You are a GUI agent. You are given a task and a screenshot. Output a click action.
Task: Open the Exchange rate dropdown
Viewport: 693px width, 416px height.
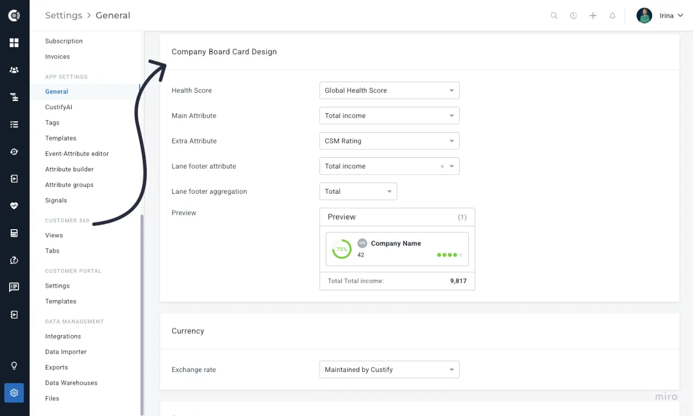tap(389, 370)
